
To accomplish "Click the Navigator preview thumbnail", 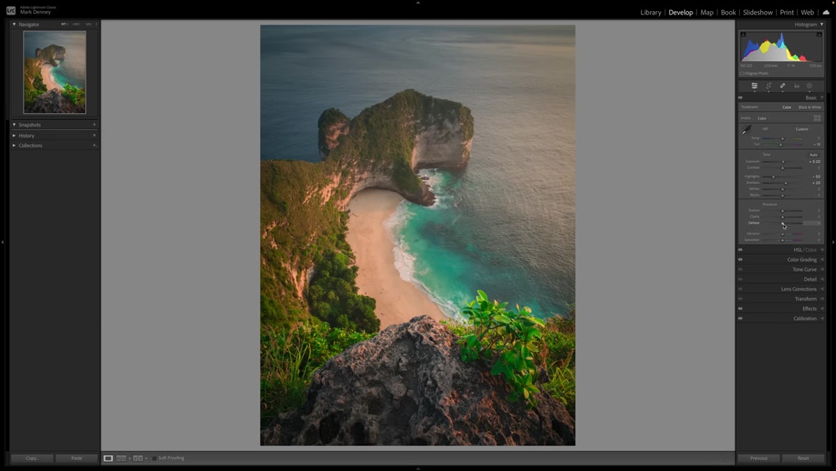I will point(55,72).
